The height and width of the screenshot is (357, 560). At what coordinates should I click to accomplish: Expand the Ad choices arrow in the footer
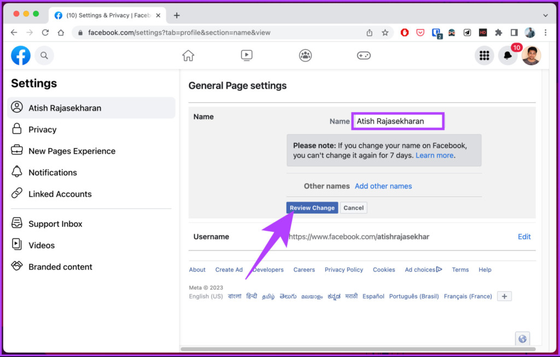pos(440,270)
